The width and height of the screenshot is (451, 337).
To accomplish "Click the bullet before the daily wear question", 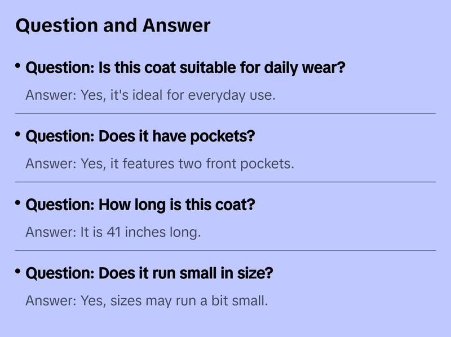I will pyautogui.click(x=18, y=66).
